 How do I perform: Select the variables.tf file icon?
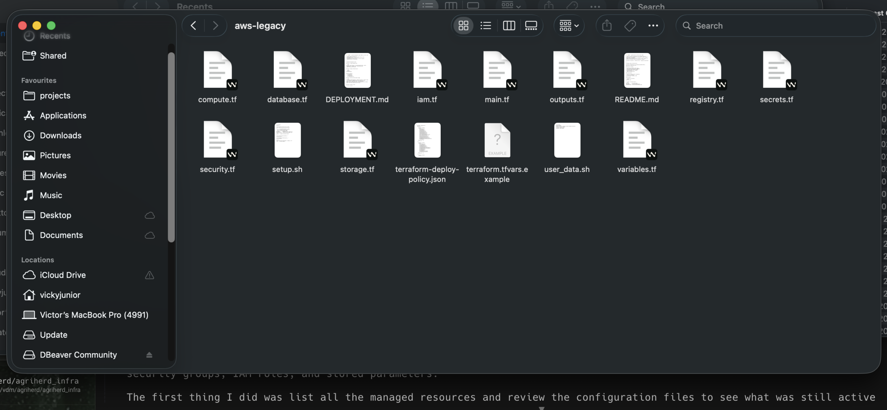coord(637,140)
